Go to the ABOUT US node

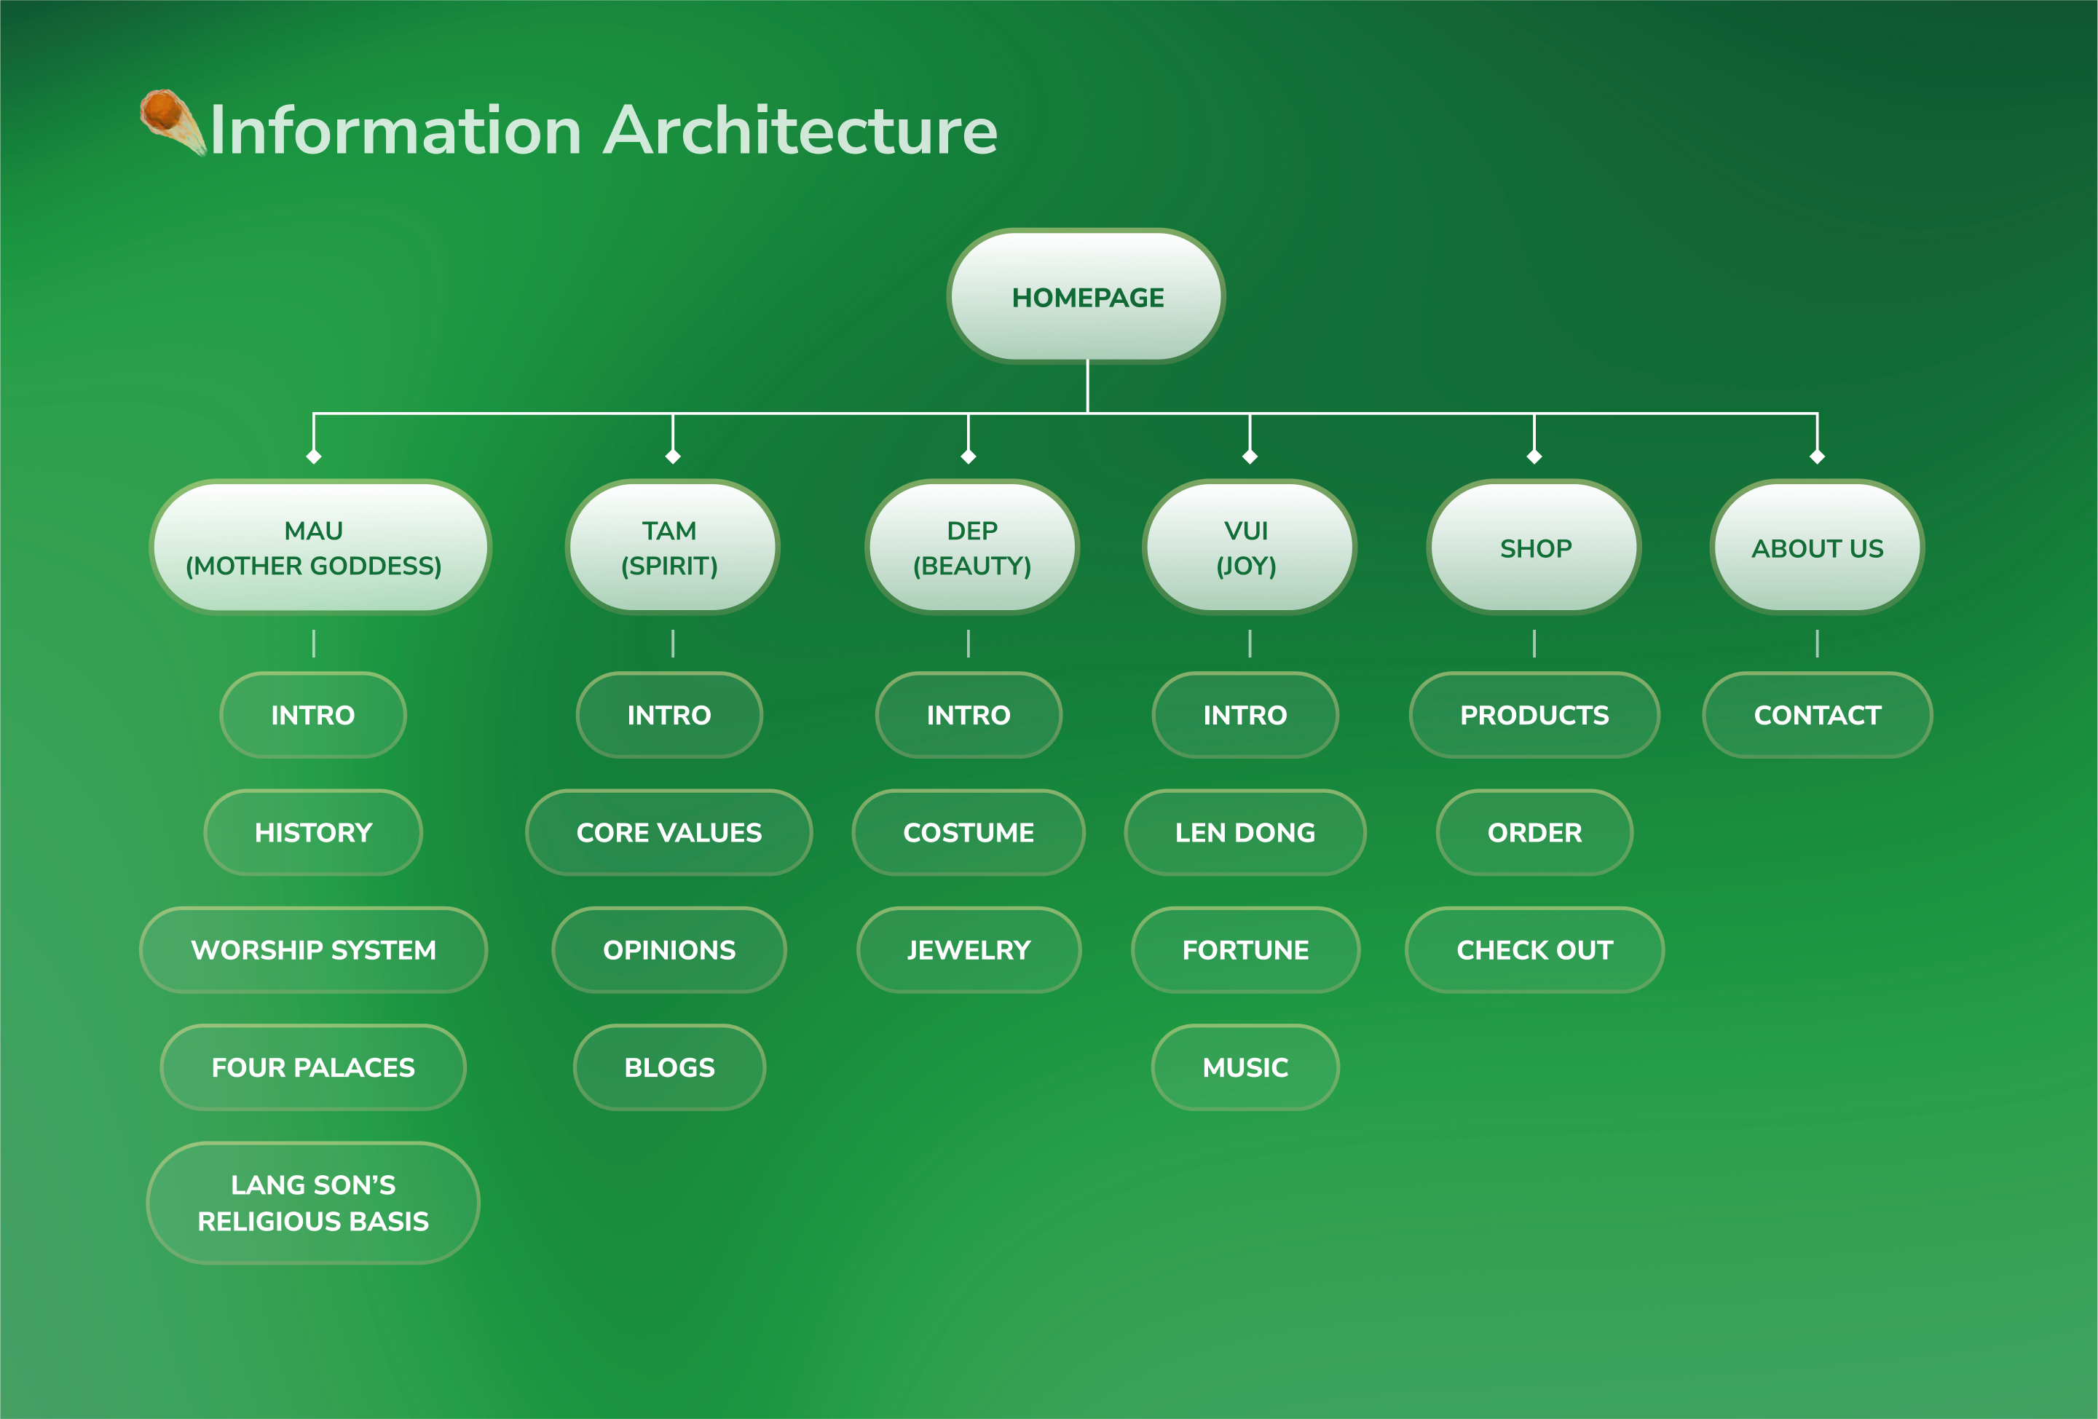click(1816, 548)
